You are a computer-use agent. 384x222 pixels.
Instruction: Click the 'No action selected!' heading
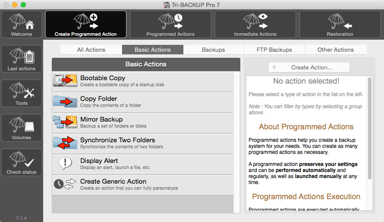[306, 81]
